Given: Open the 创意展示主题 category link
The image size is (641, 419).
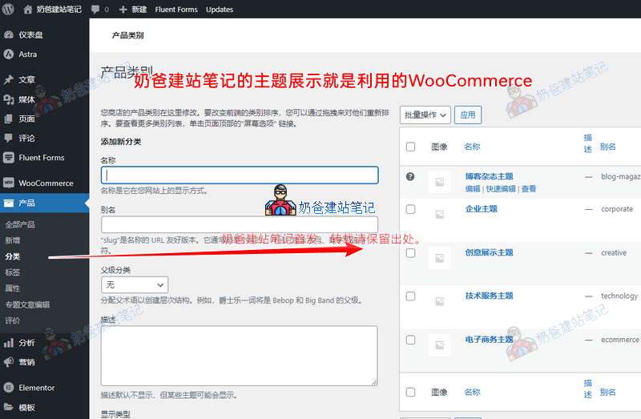Looking at the screenshot, I should click(x=489, y=252).
